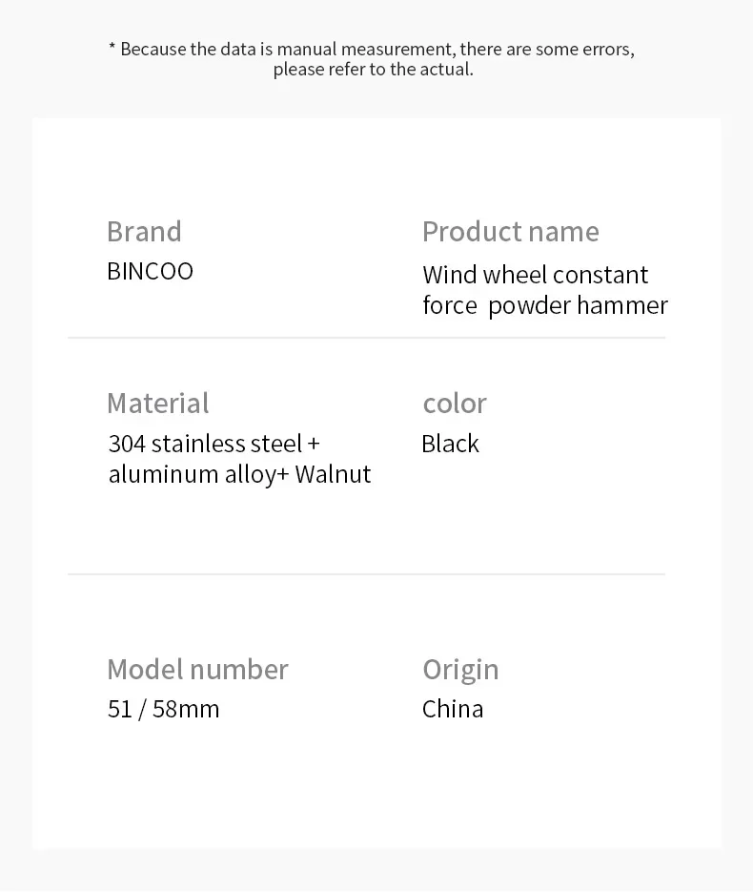The image size is (753, 892).
Task: Click the Origin heading label
Action: point(461,670)
